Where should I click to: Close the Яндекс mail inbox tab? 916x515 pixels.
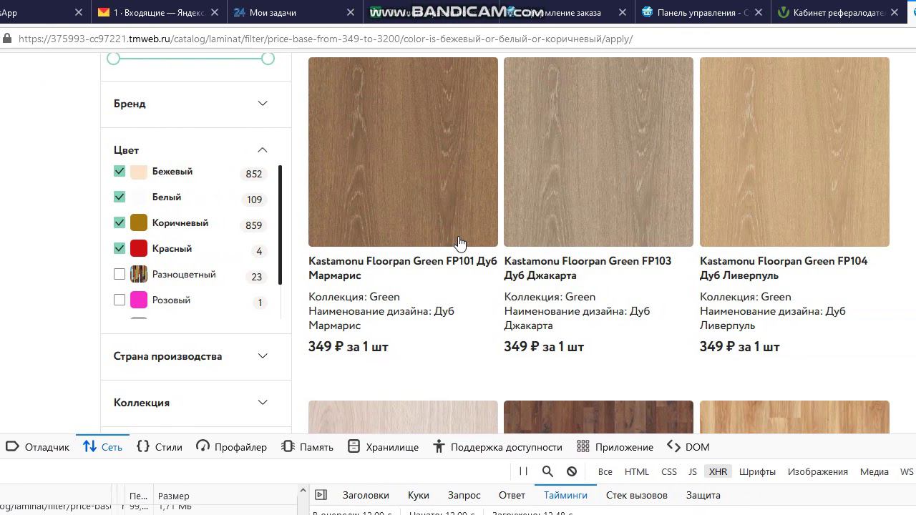click(216, 12)
